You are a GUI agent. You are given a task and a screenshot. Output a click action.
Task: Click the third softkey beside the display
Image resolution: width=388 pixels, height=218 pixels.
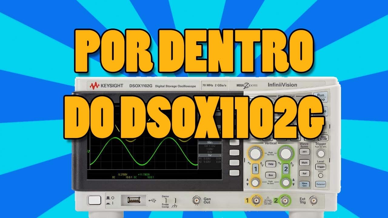click(x=234, y=163)
